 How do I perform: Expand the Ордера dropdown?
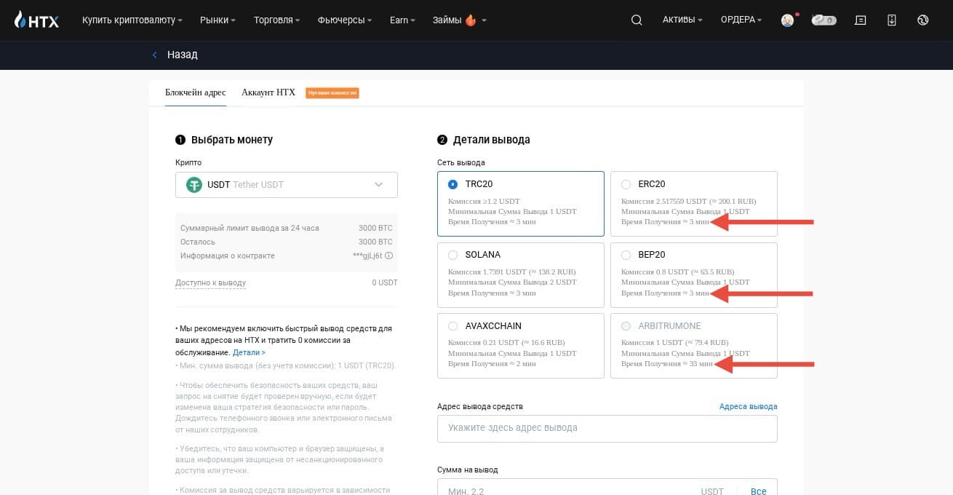pos(741,20)
